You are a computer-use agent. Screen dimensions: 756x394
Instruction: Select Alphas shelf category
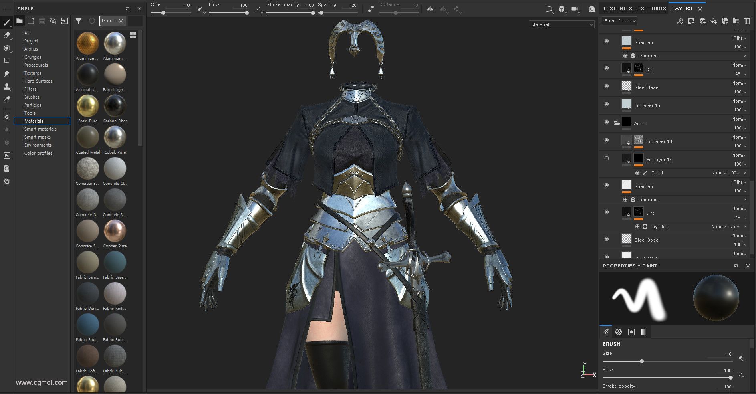[31, 49]
